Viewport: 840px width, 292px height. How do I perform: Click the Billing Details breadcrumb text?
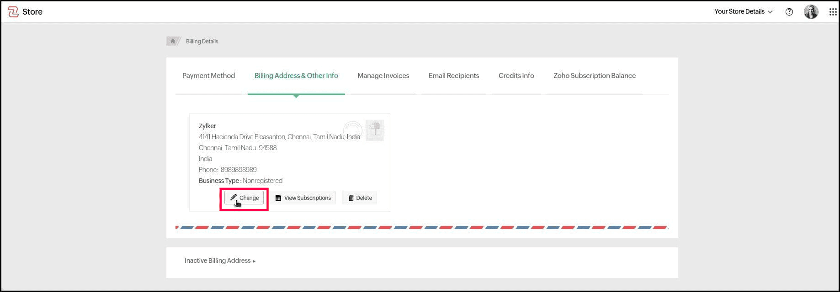202,42
